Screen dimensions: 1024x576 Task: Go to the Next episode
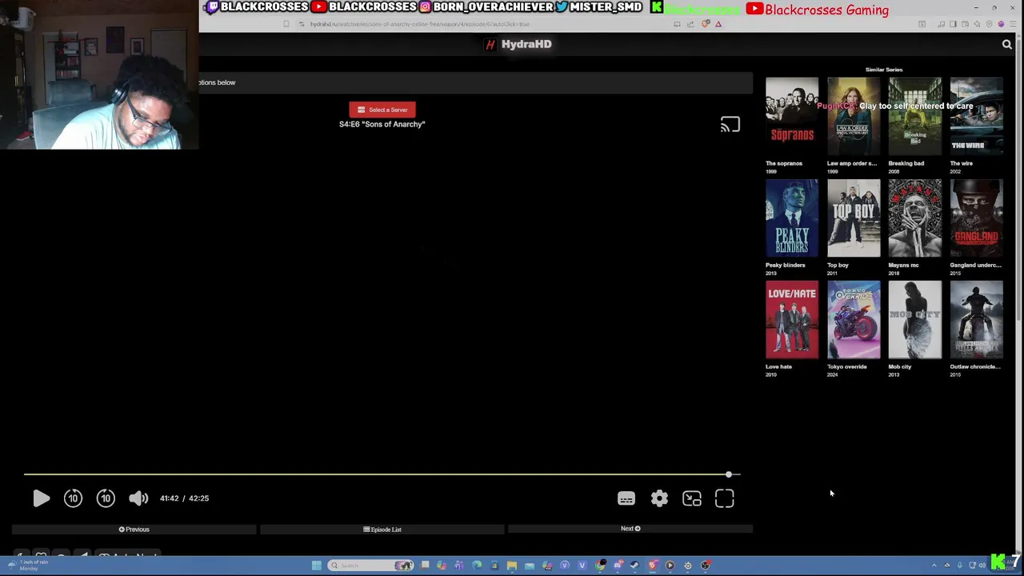pos(630,529)
